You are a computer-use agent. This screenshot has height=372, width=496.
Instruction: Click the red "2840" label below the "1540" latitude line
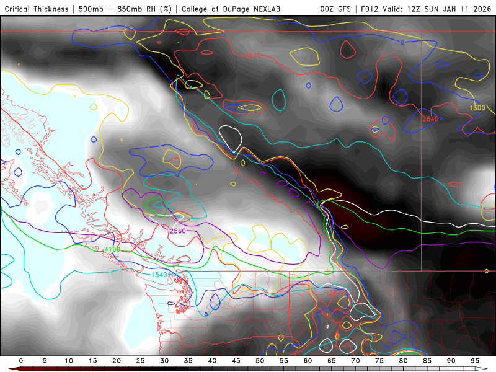tap(337, 293)
